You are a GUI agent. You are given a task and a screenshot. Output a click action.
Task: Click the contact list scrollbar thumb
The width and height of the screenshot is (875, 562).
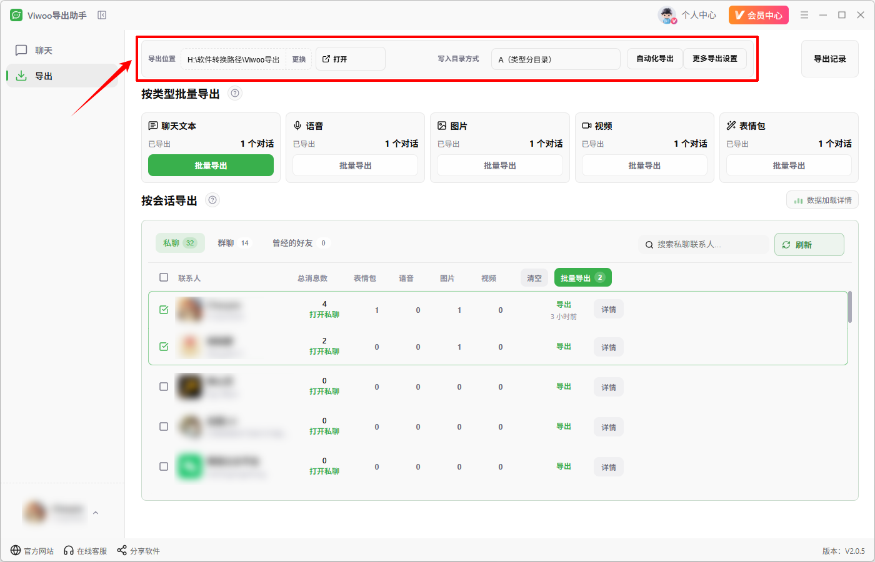pyautogui.click(x=850, y=307)
